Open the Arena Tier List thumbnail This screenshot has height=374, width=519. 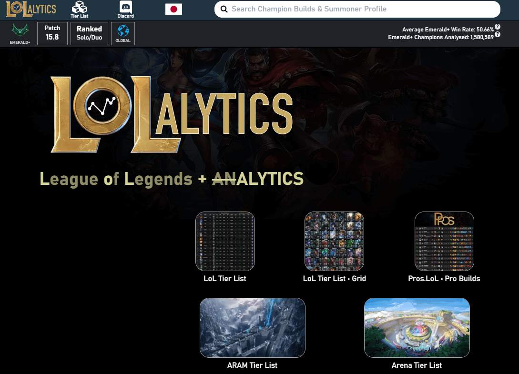pyautogui.click(x=417, y=328)
